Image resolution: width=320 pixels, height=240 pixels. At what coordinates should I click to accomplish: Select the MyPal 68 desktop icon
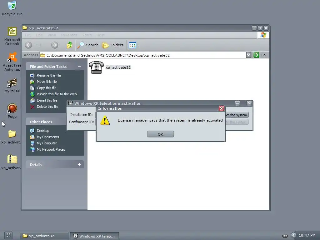coord(12,85)
